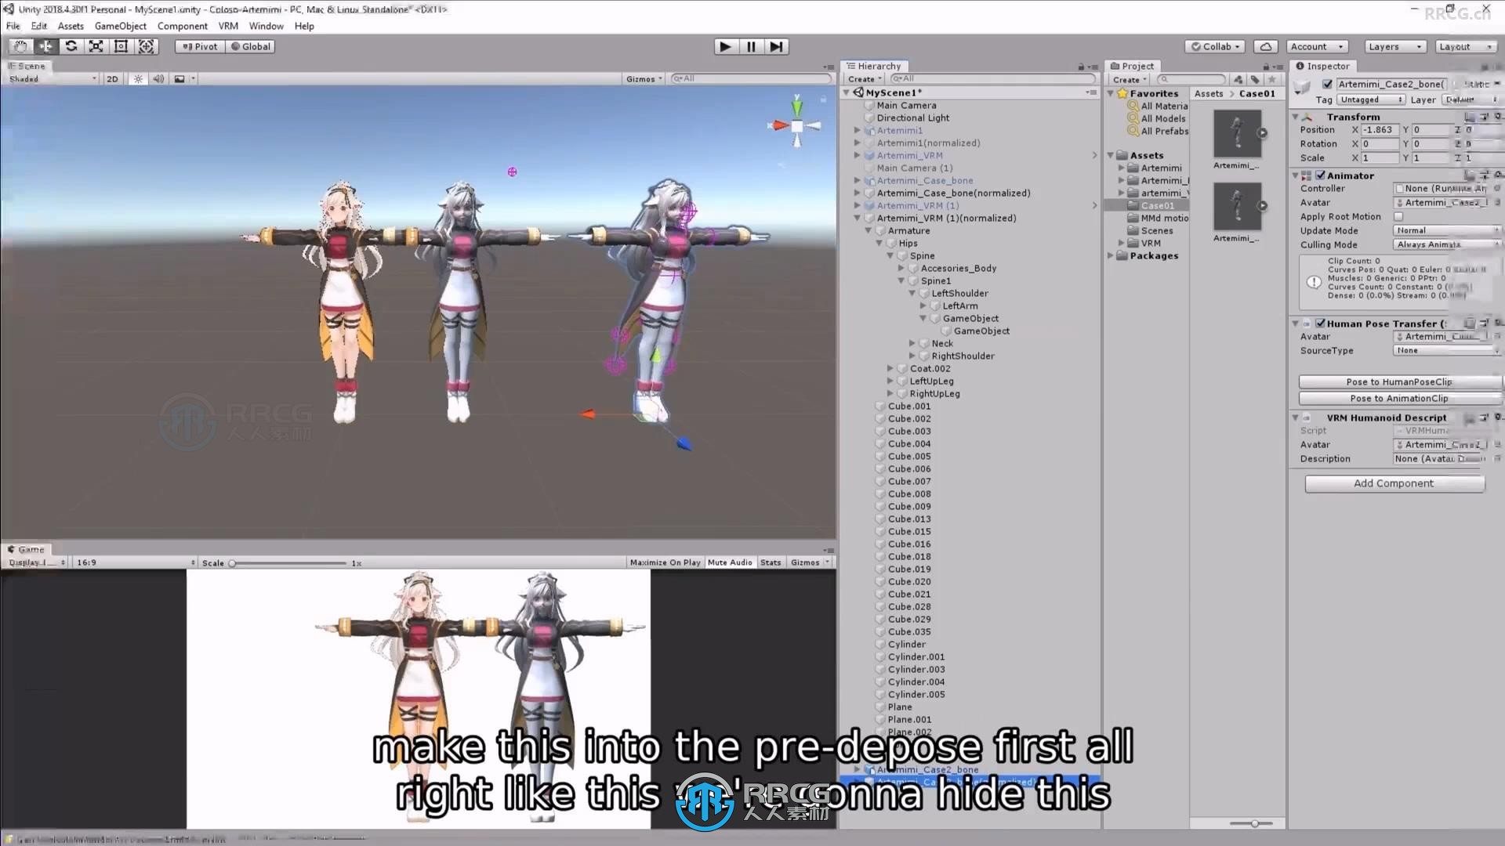
Task: Switch to the Hierarchy tab
Action: point(874,66)
